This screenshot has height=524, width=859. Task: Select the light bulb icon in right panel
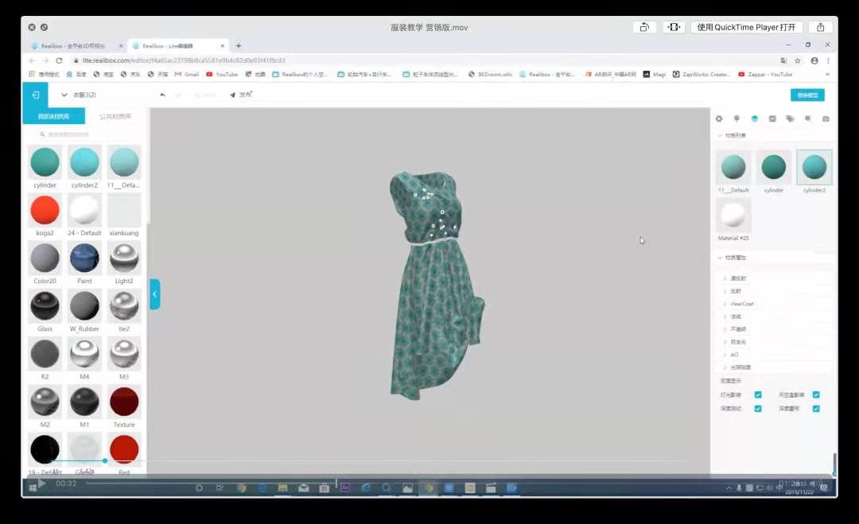pos(737,118)
